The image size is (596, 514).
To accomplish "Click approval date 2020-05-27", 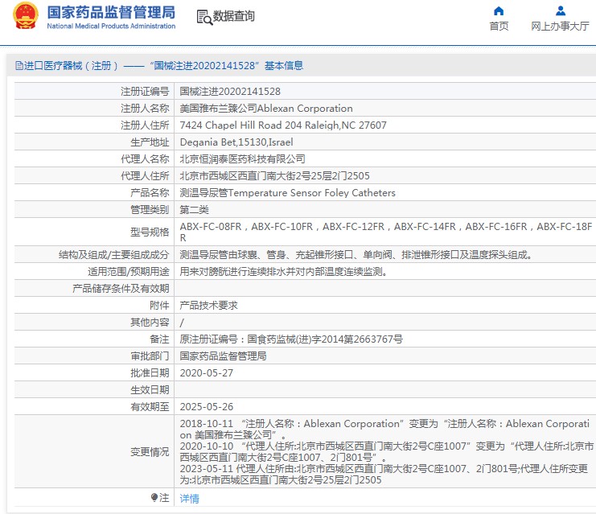I will pos(207,373).
